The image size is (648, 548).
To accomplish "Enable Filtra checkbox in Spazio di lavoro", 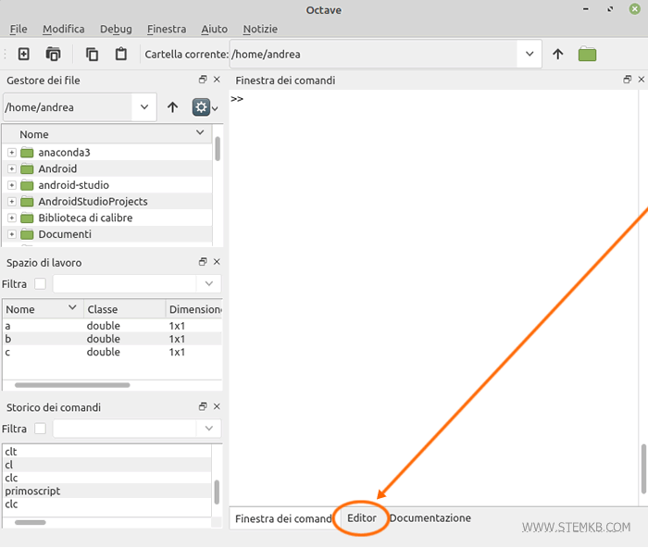I will point(40,284).
